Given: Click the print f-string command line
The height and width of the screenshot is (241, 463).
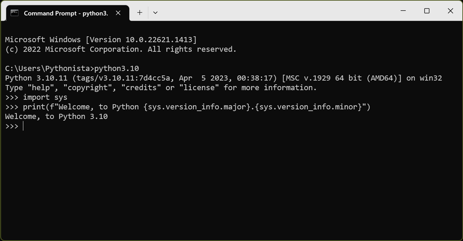Looking at the screenshot, I should 196,107.
